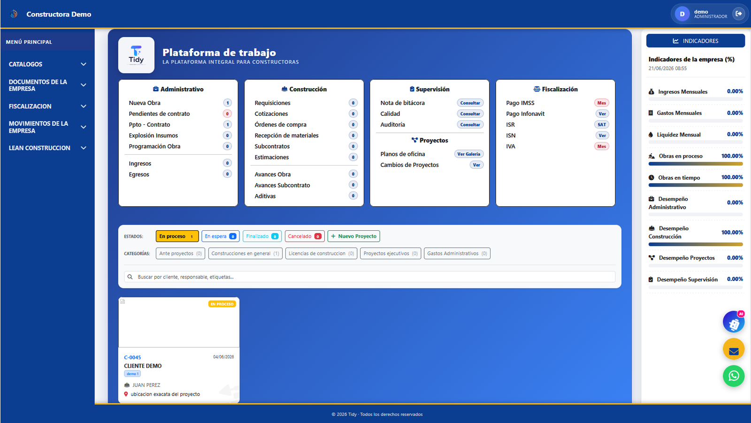Screen dimensions: 751x423
Task: Click Consultar next to Nota de bitácora
Action: tap(470, 103)
